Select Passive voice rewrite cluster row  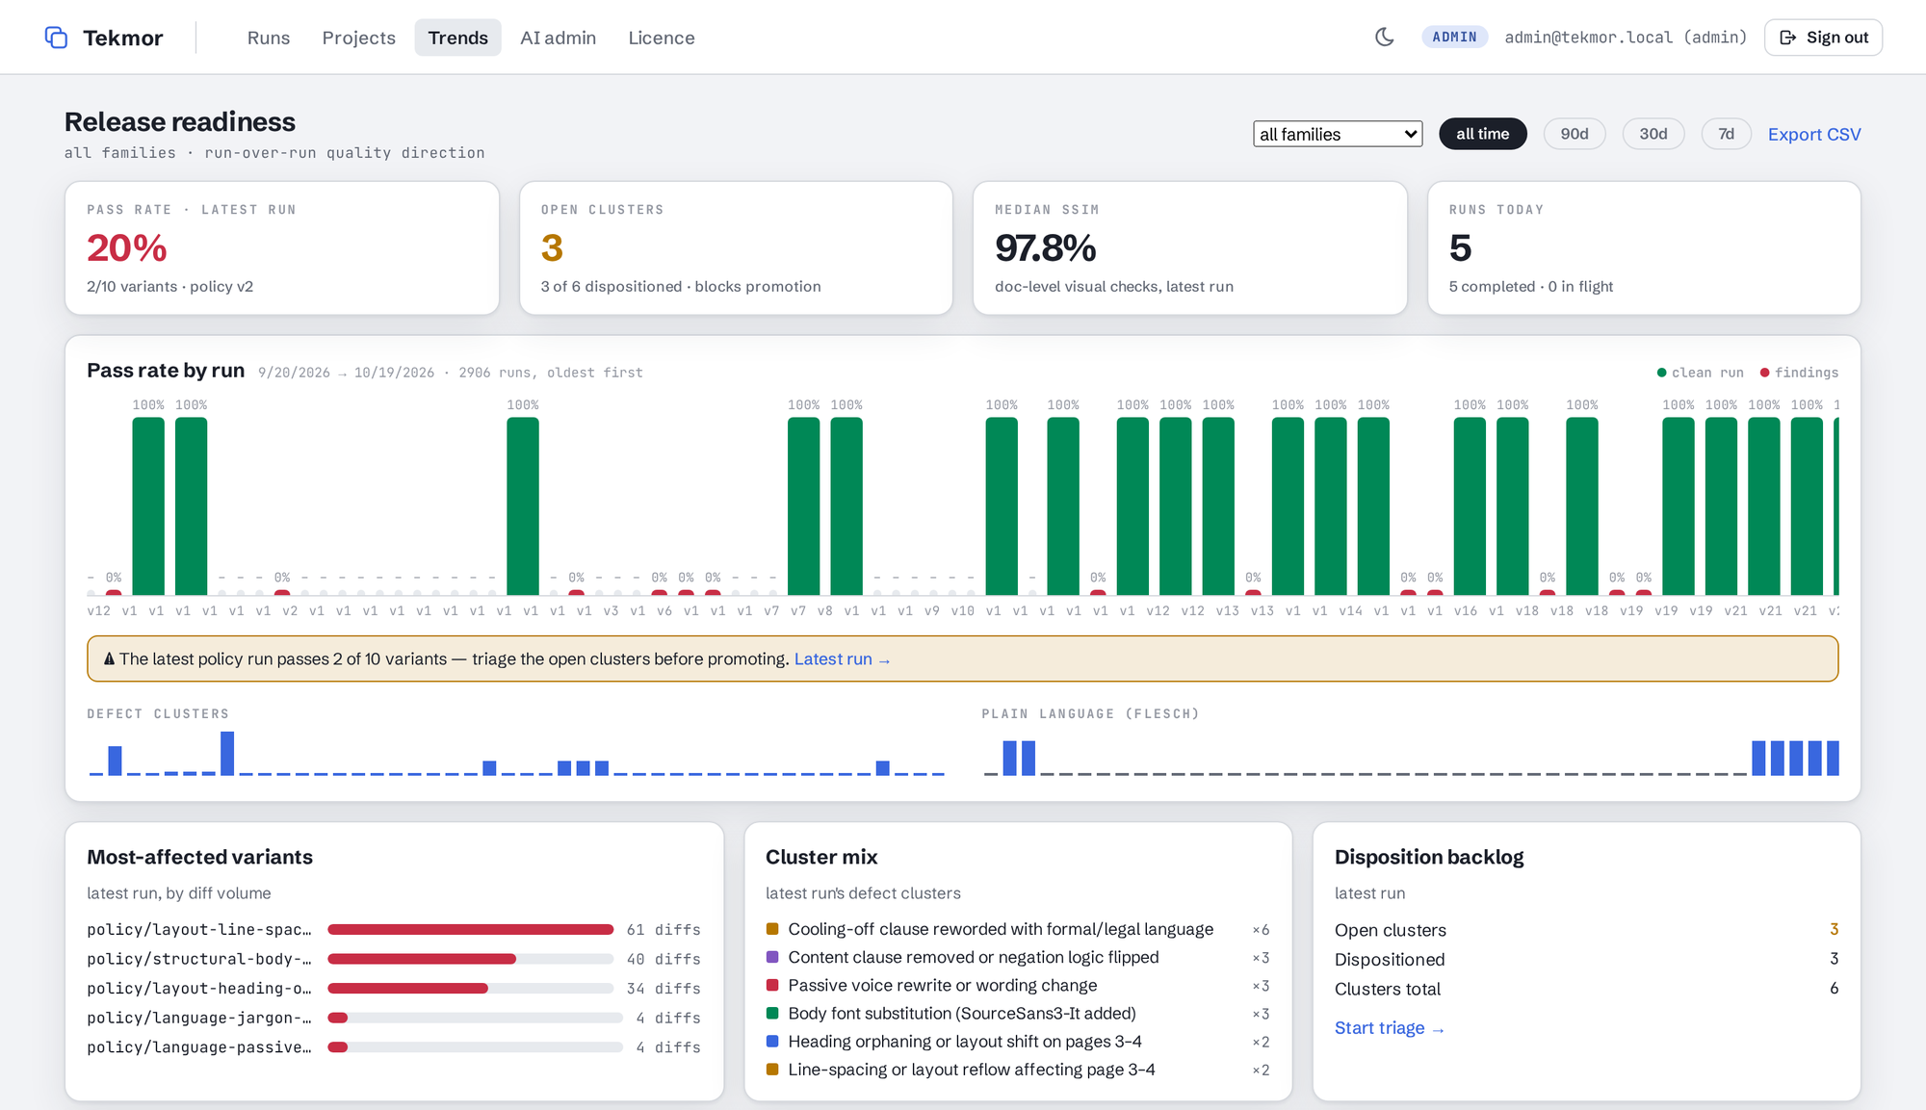click(x=1017, y=986)
